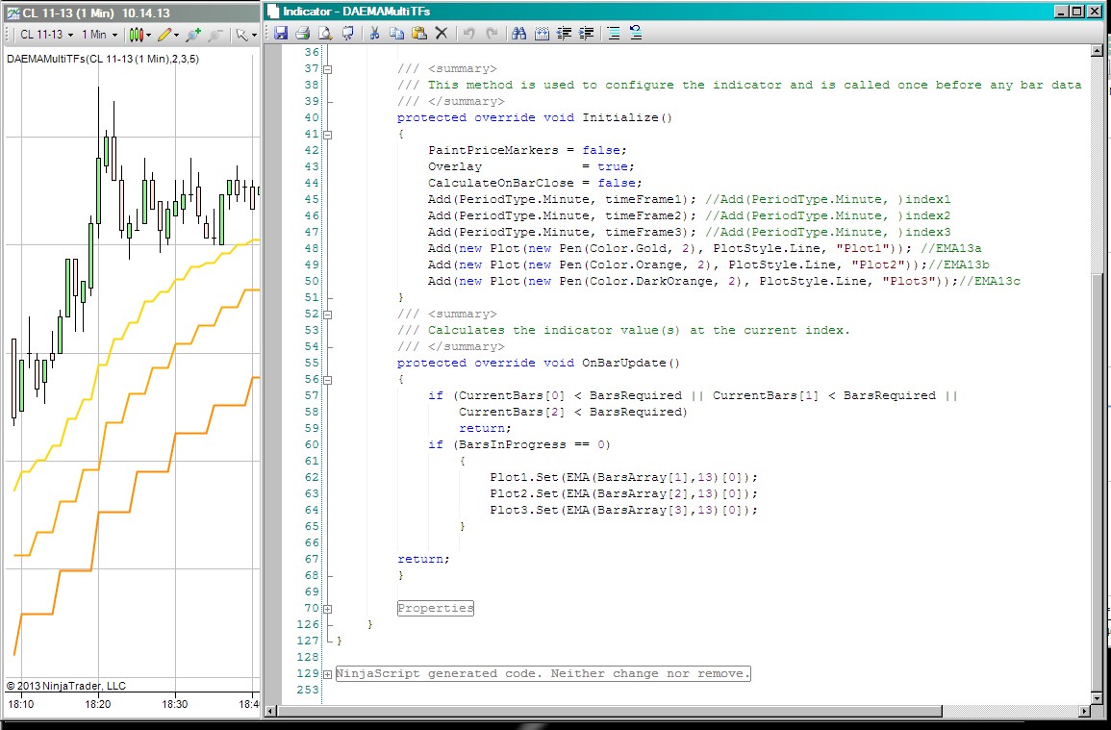This screenshot has height=730, width=1111.
Task: Click the 'NinjaScript generated code' collapsed block
Action: (543, 673)
